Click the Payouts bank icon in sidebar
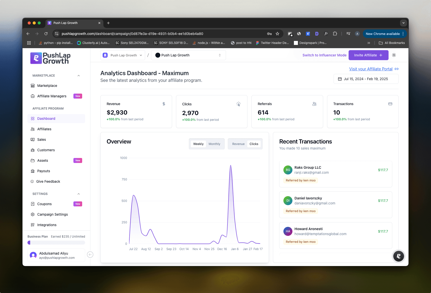Screen dimensions: 431x293 click(33, 171)
